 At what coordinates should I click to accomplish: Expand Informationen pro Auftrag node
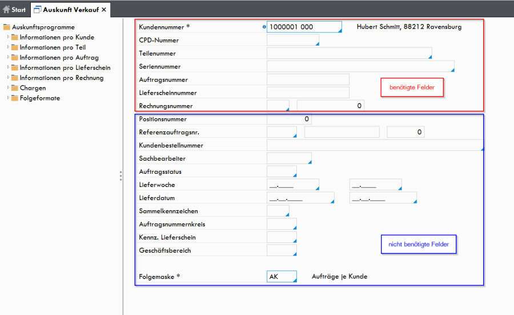click(x=8, y=57)
